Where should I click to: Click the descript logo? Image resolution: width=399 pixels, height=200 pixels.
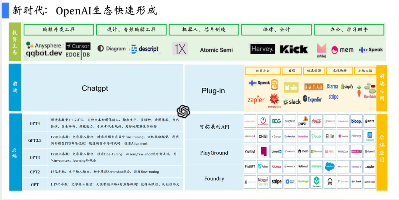[x=145, y=49]
